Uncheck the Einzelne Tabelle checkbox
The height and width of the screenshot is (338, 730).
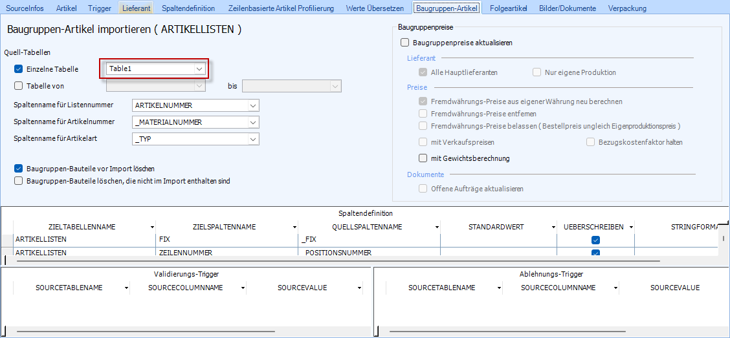coord(18,69)
